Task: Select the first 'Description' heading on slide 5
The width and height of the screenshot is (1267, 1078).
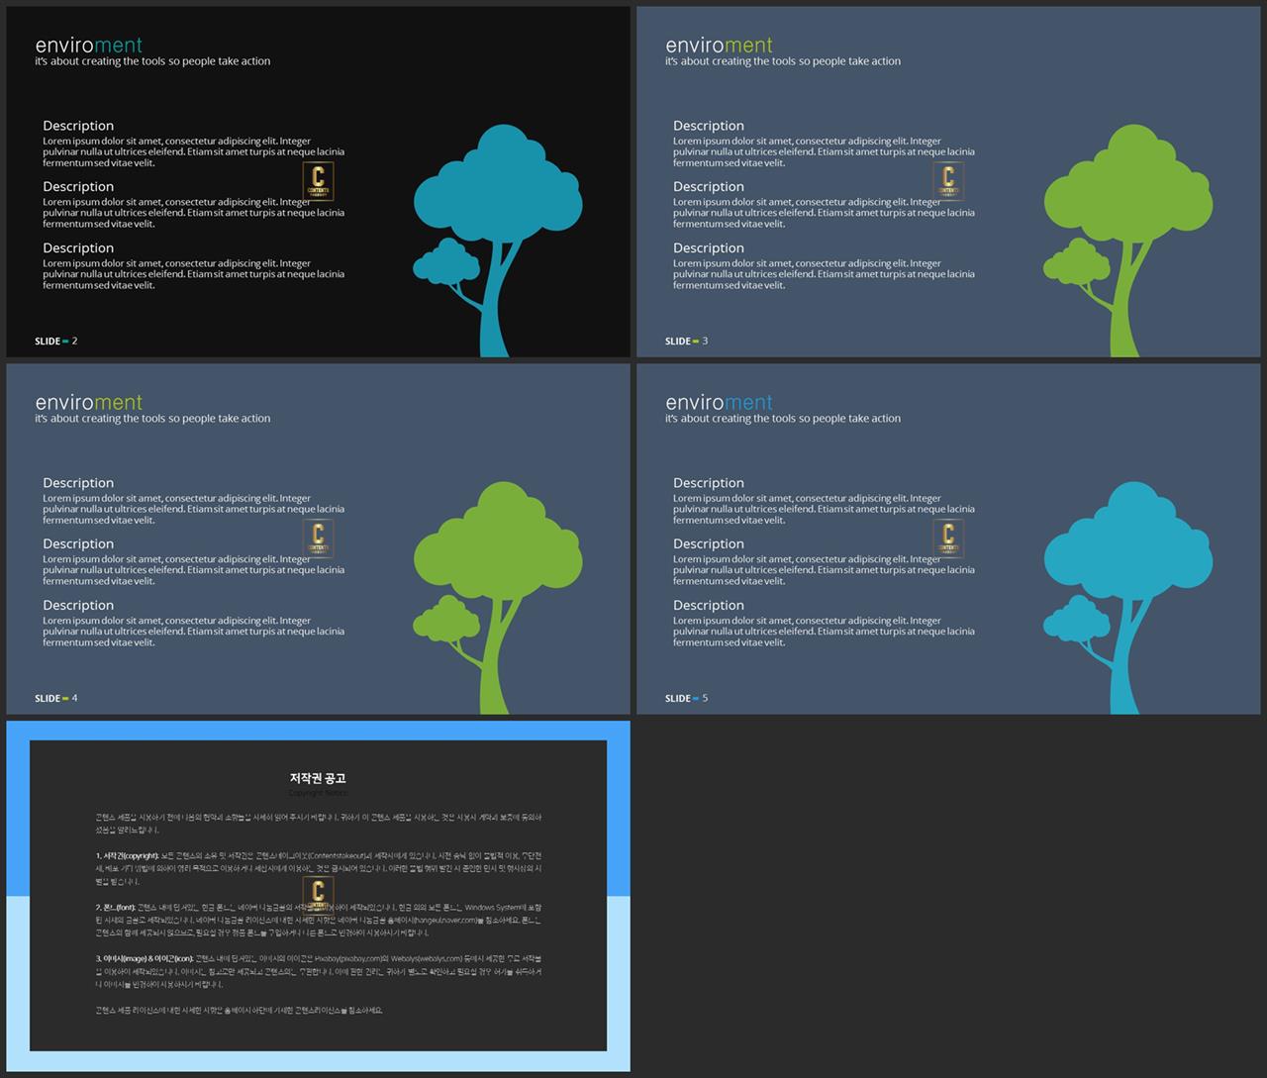Action: (x=709, y=483)
